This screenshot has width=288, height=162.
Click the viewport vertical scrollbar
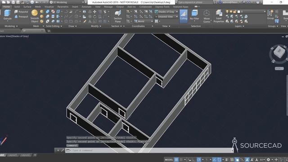tap(287, 95)
